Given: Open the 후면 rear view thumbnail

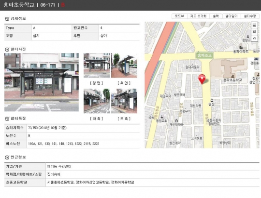Looking at the screenshot, I should pos(124,66).
